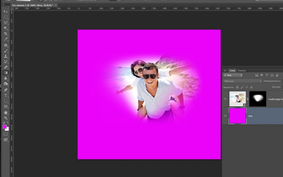Select the Rectangular Marquee tool

click(x=6, y=17)
